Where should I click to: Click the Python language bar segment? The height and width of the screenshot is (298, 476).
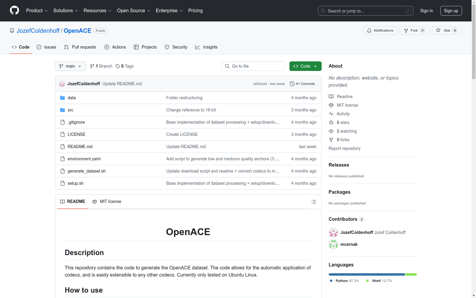(x=367, y=274)
